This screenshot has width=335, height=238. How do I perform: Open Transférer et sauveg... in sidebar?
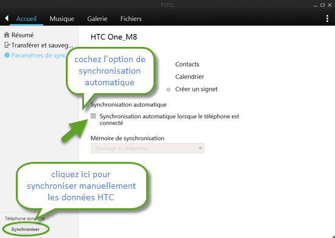click(x=42, y=45)
